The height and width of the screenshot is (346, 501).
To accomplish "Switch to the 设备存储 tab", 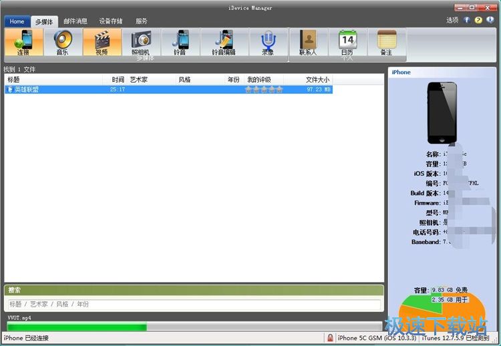I will tap(111, 21).
